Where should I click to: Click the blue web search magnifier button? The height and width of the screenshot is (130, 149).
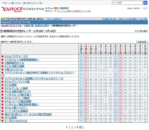click(145, 3)
